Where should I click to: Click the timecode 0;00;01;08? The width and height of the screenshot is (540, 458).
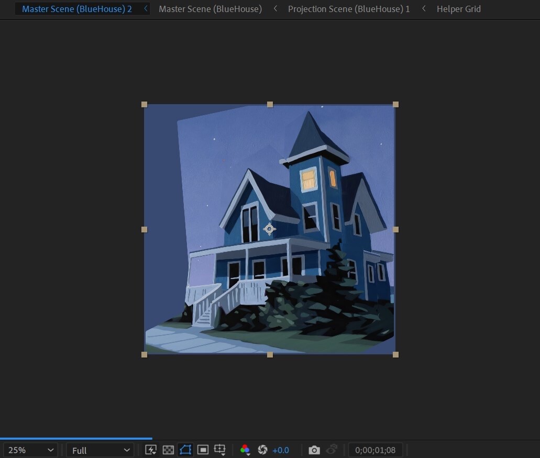(x=376, y=450)
